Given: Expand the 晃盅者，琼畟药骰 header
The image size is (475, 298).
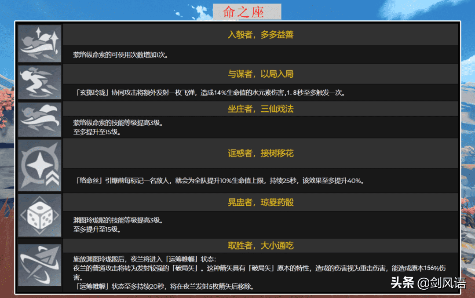Looking at the screenshot, I should (260, 202).
